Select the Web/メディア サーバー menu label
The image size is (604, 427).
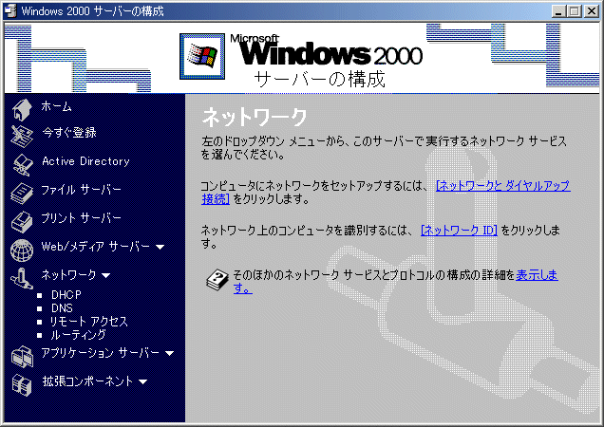(96, 247)
